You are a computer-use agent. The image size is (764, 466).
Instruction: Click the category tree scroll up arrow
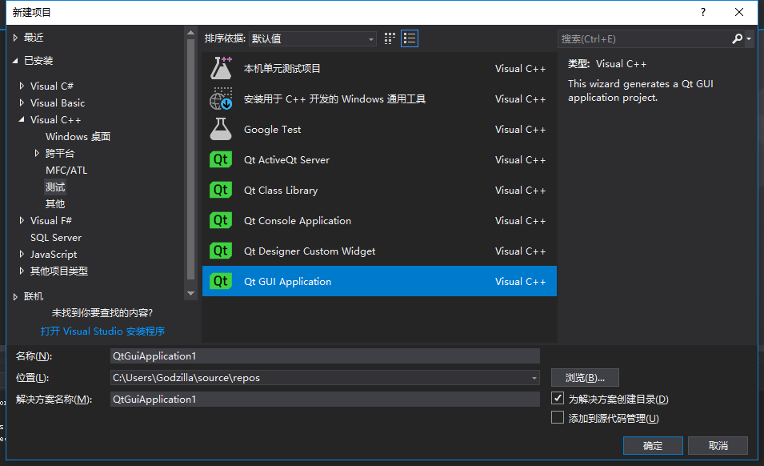click(x=191, y=33)
